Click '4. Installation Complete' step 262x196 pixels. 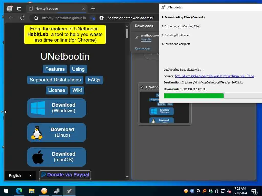click(176, 44)
